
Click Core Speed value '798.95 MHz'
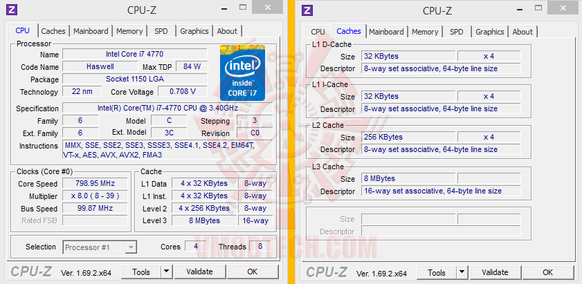click(x=95, y=183)
